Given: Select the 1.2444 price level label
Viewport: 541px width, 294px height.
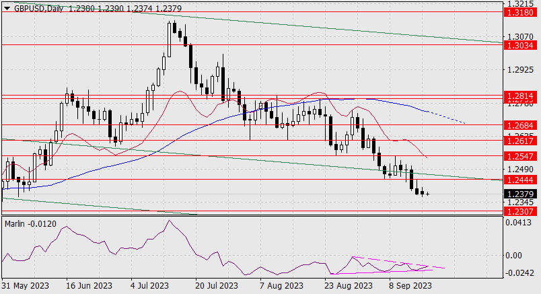Looking at the screenshot, I should coord(520,180).
